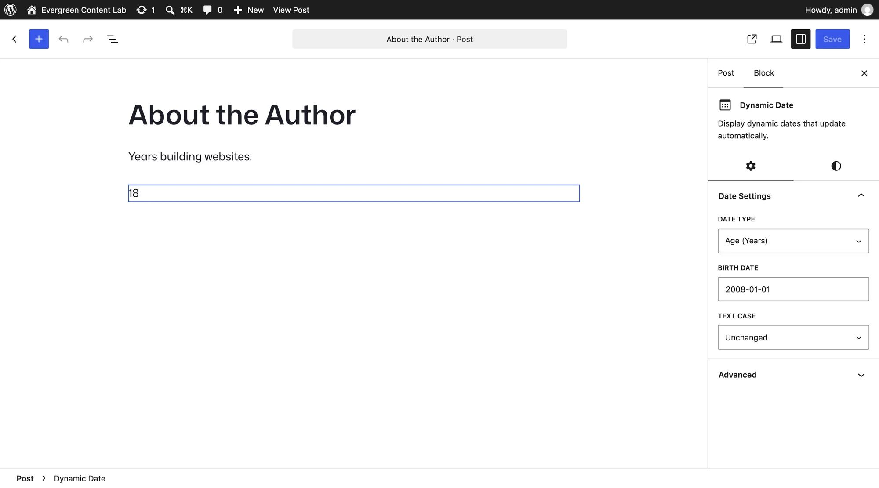Viewport: 879px width, 488px height.
Task: Undo the last change
Action: [63, 39]
